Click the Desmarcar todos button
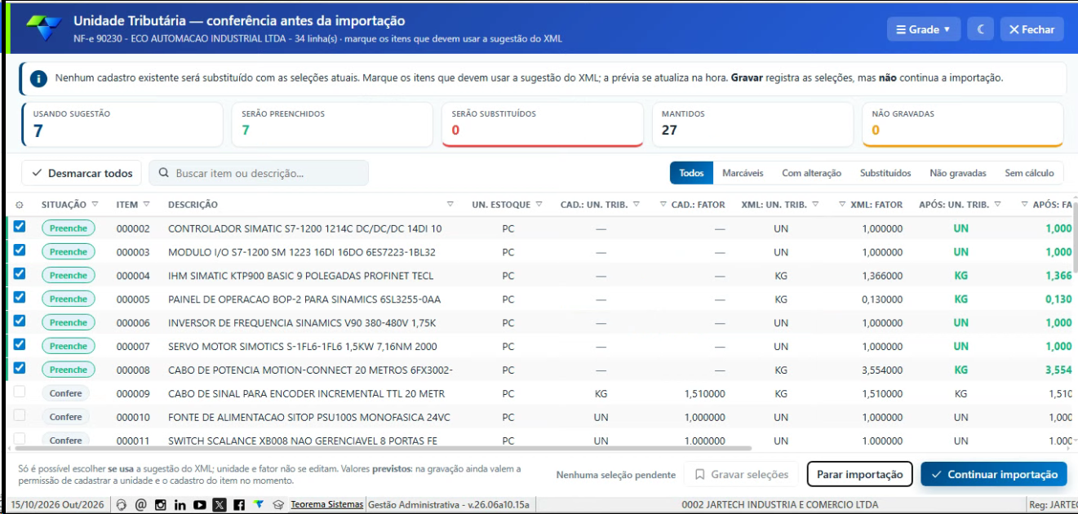Viewport: 1078px width, 514px height. click(x=82, y=173)
